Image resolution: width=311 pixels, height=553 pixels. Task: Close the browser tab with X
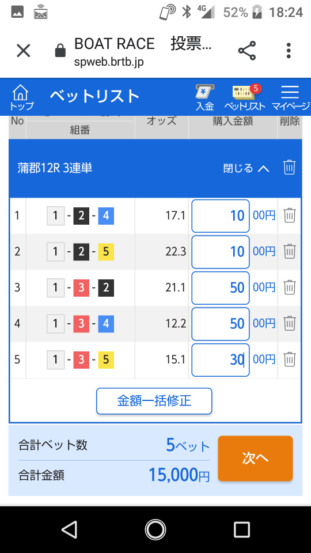click(24, 51)
